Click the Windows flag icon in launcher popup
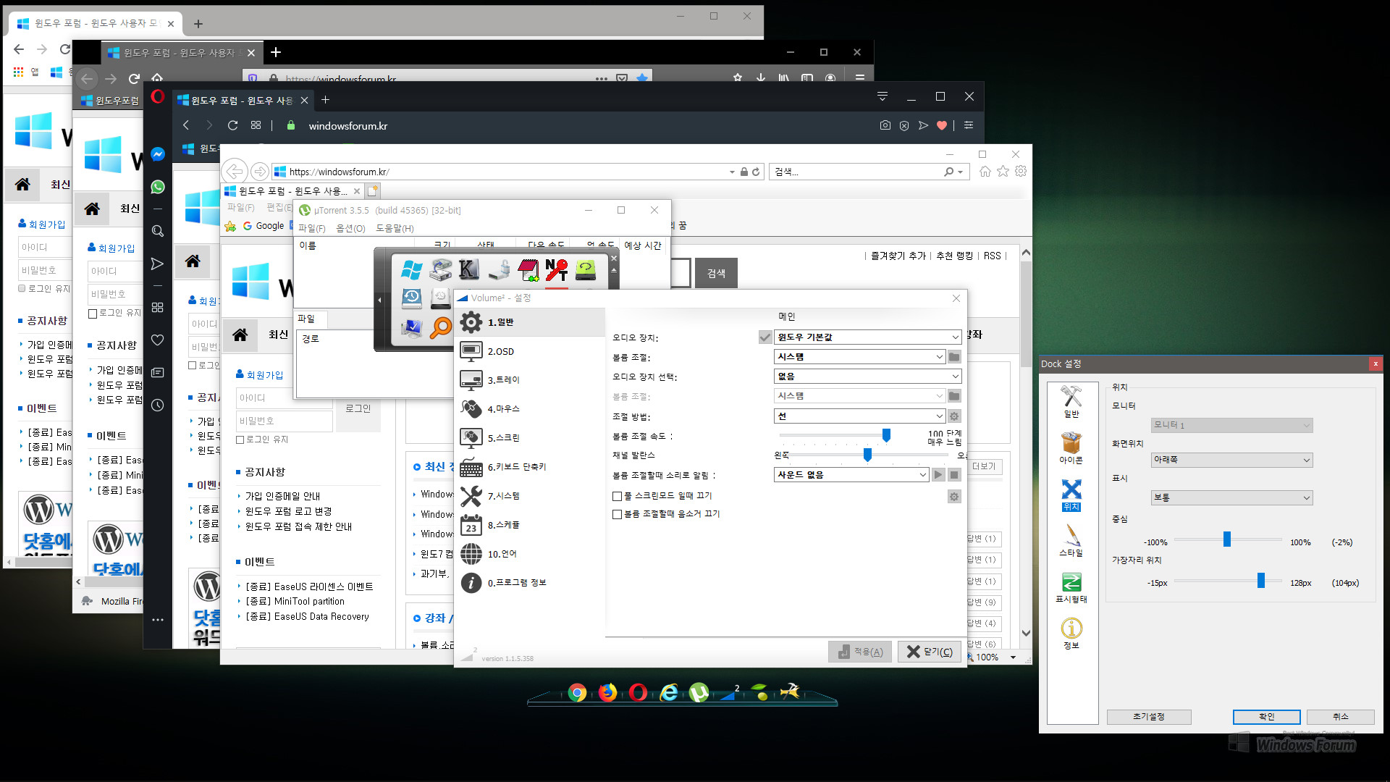1390x782 pixels. (x=411, y=270)
